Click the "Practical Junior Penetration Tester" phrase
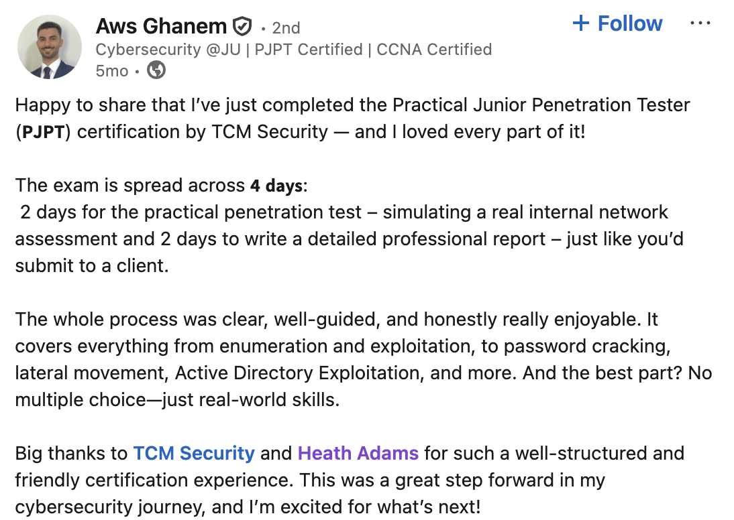This screenshot has width=734, height=520. click(541, 105)
